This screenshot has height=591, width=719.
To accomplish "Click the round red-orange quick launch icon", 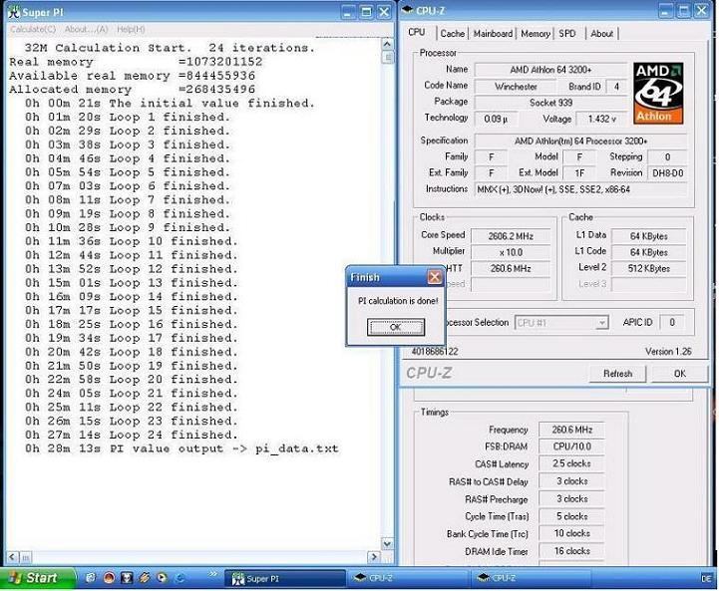I will [x=109, y=578].
